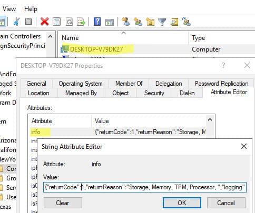Open Help with the question mark icon
The width and height of the screenshot is (255, 213).
click(97, 22)
